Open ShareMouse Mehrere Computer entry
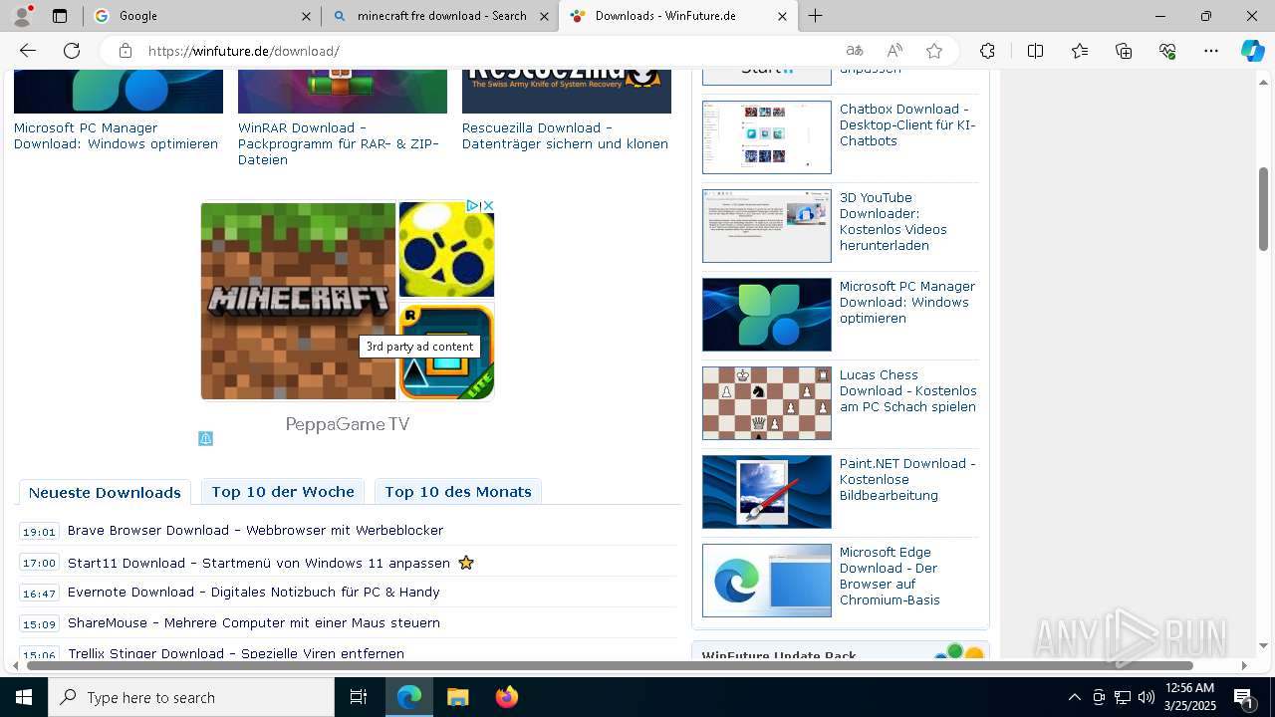Screen dimensions: 1275x717 pyautogui.click(x=254, y=623)
